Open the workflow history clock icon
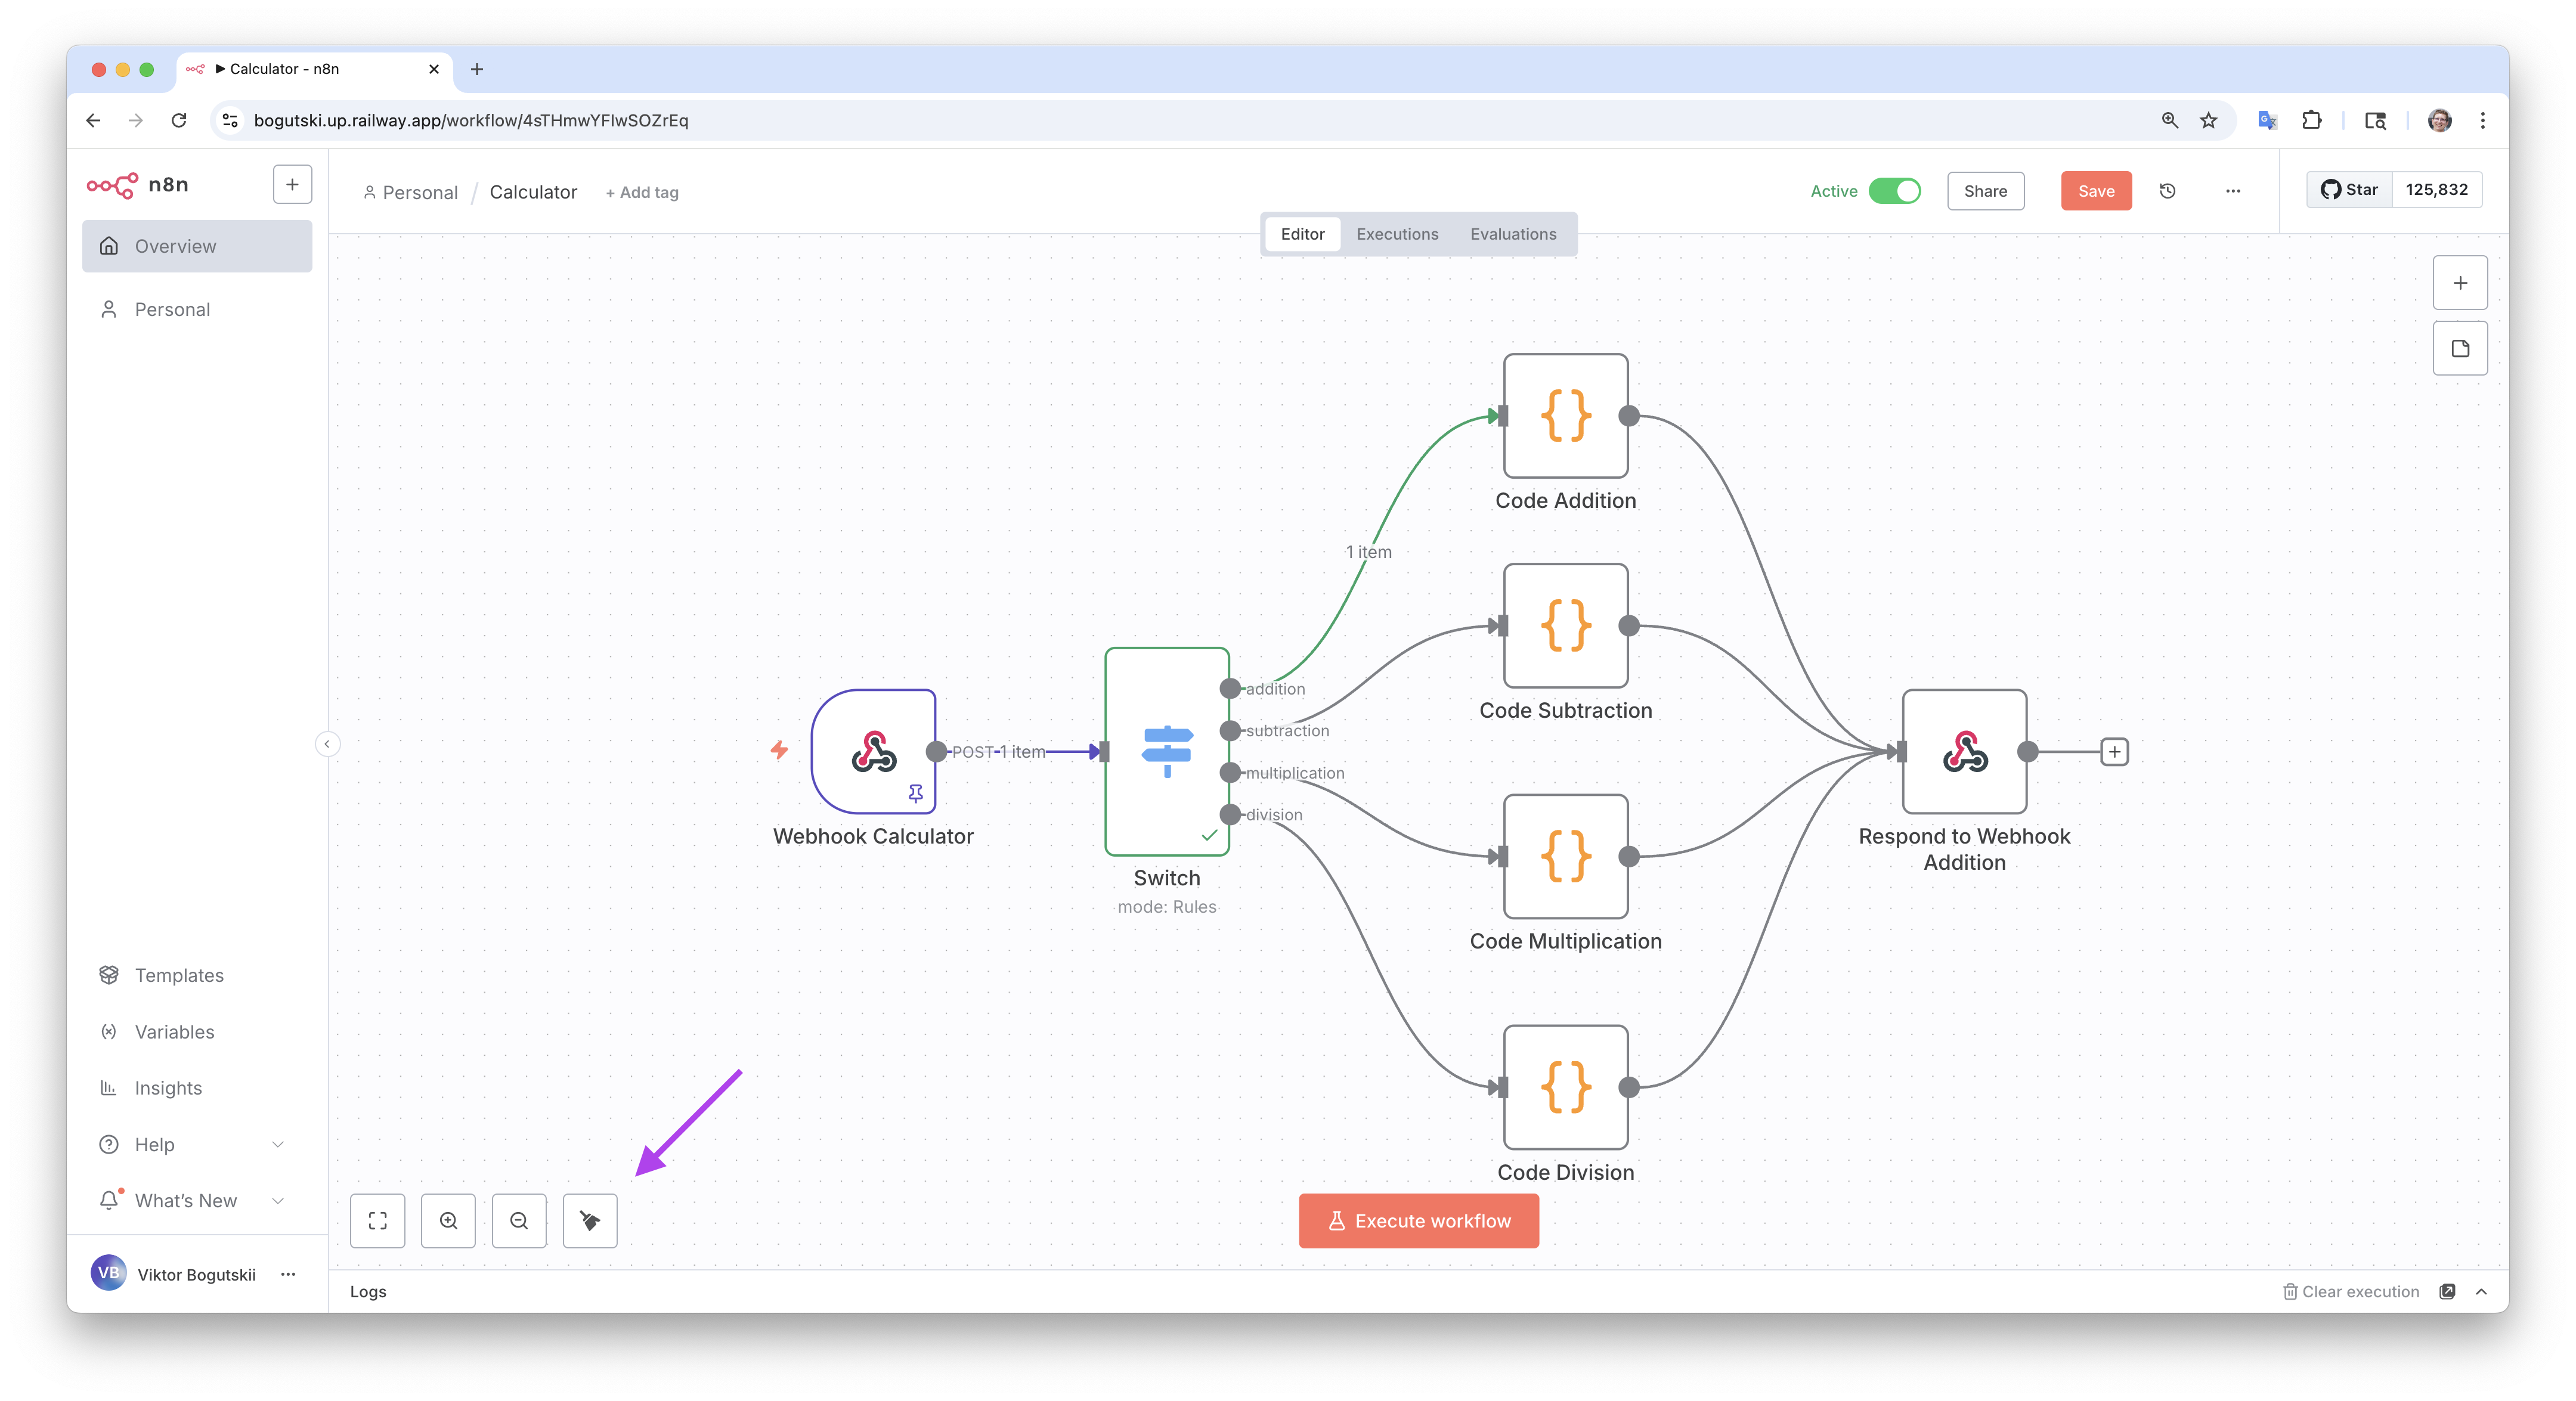Screen dimensions: 2576x1401 pyautogui.click(x=2167, y=191)
